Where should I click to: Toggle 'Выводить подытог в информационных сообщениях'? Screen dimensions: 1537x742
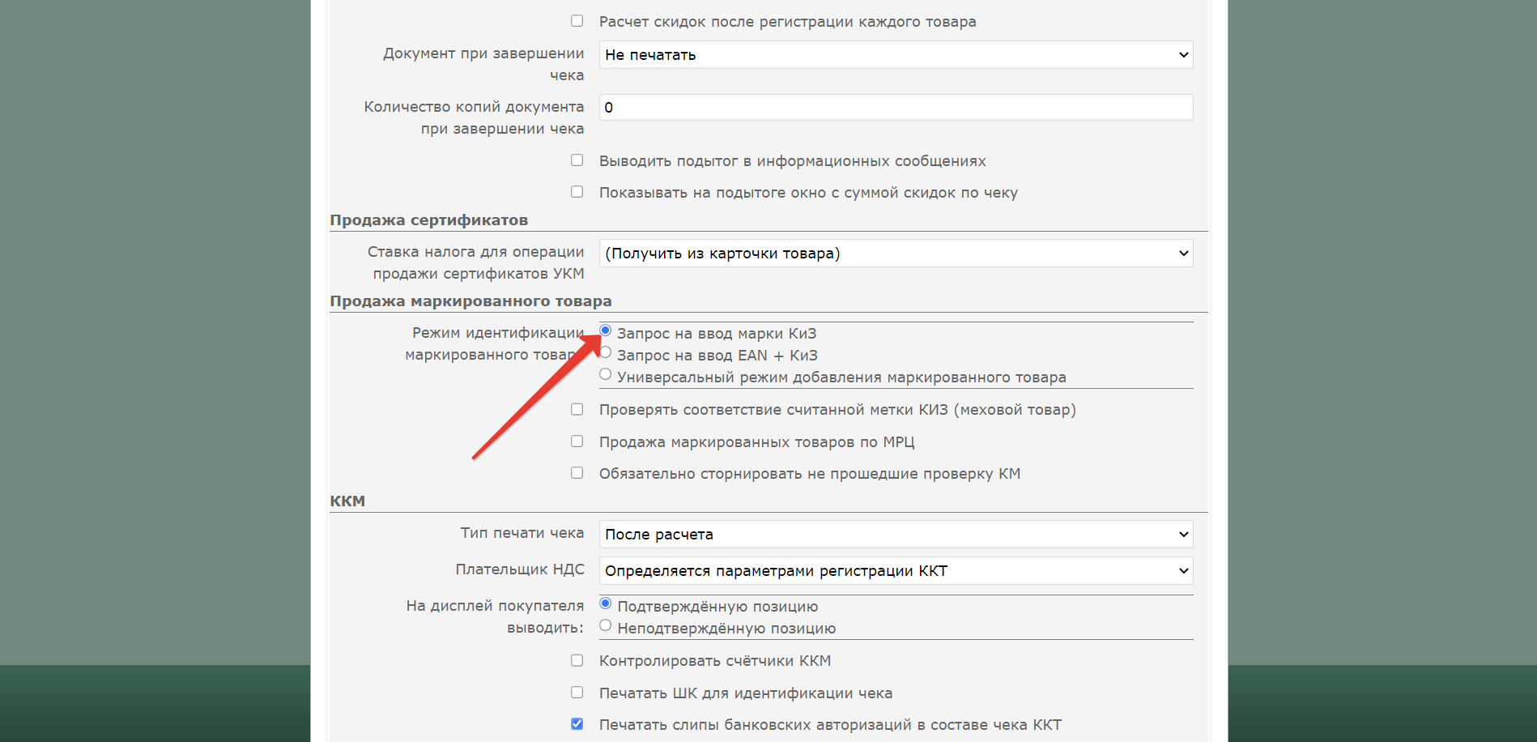(x=577, y=160)
